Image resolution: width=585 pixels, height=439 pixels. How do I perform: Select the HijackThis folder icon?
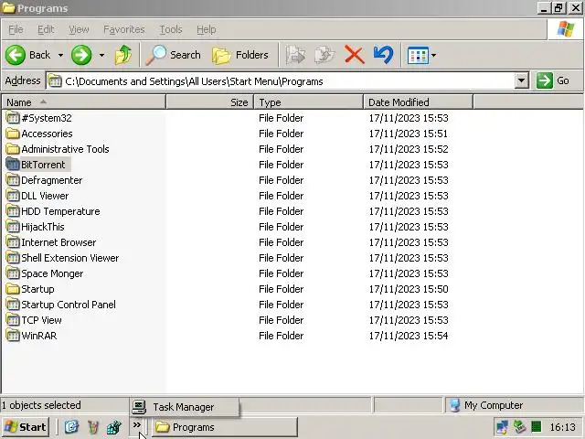[x=13, y=227]
